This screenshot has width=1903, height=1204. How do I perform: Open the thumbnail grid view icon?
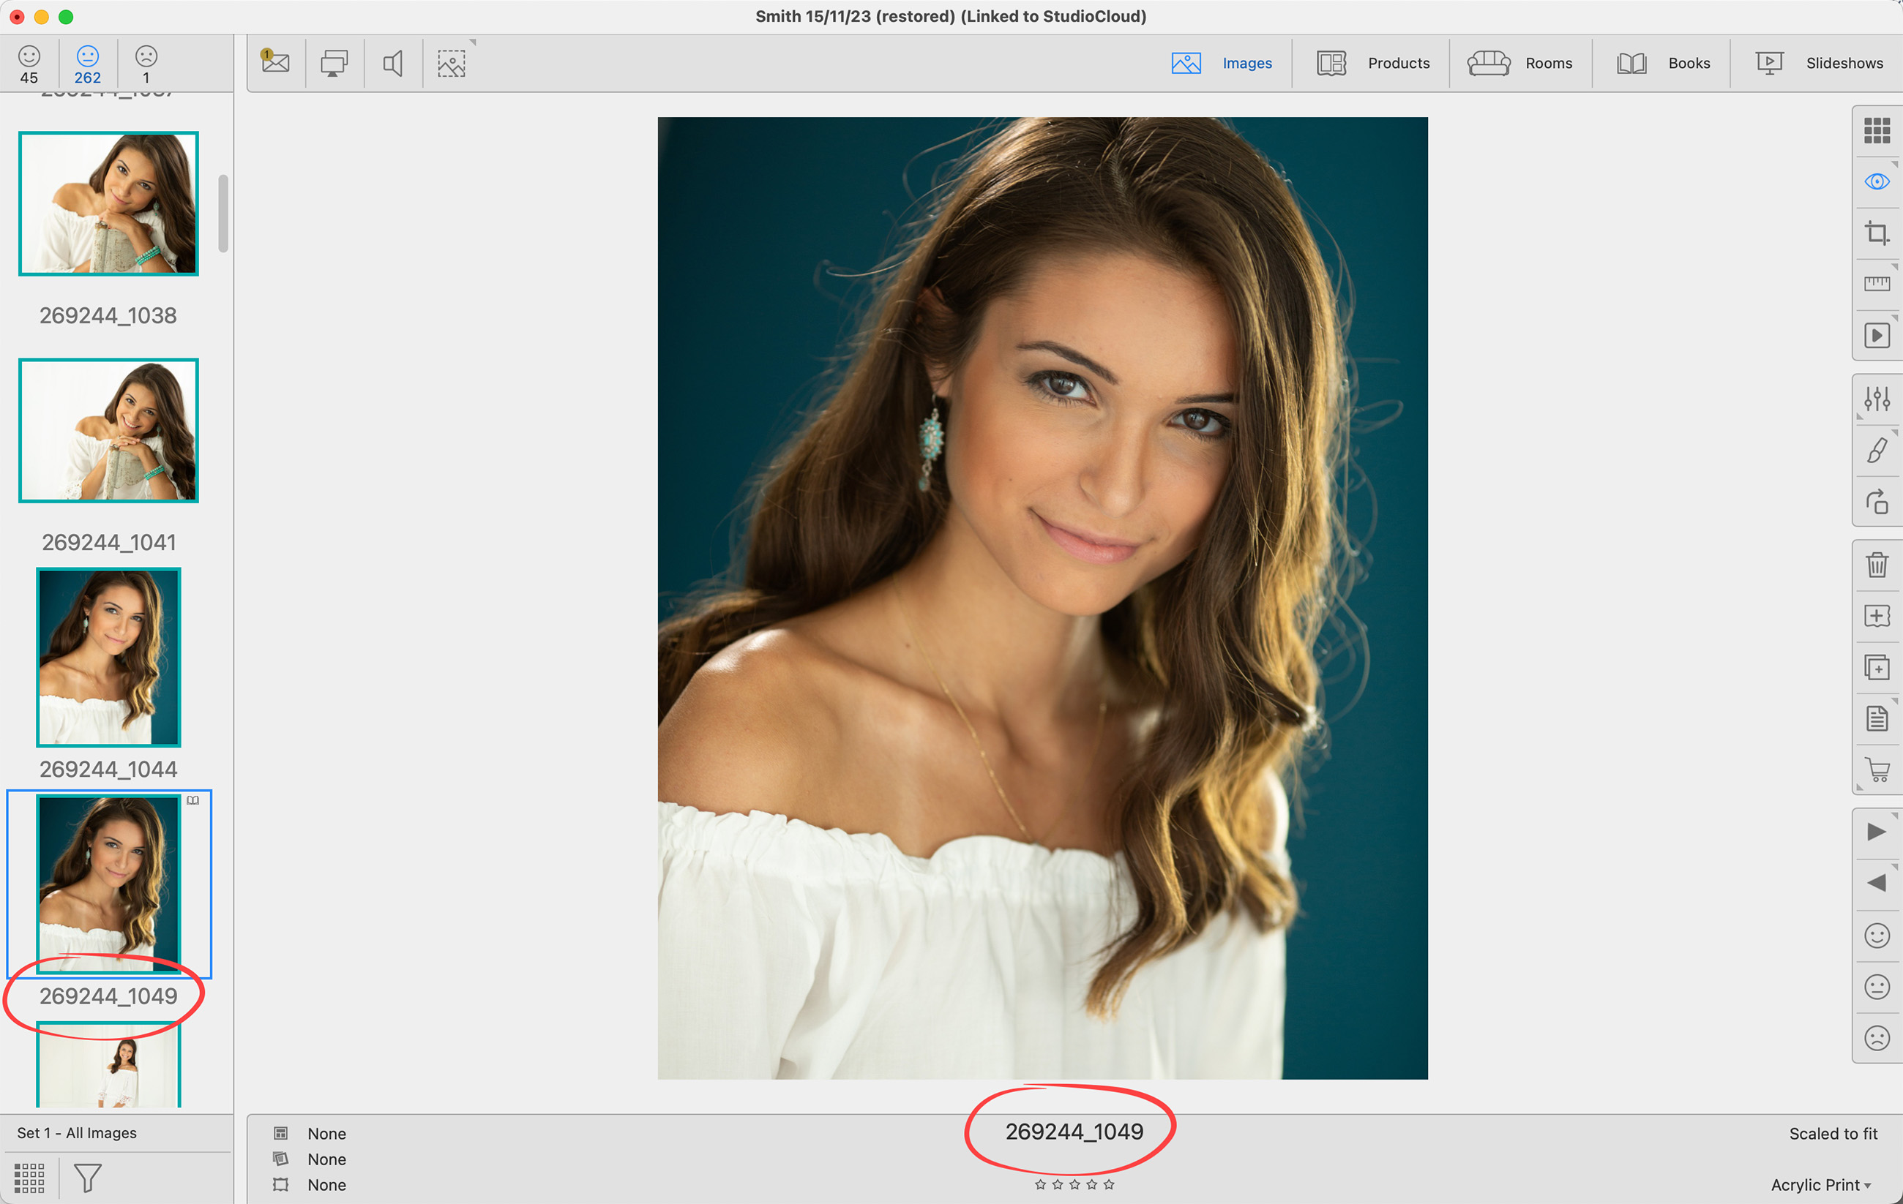pos(1876,130)
